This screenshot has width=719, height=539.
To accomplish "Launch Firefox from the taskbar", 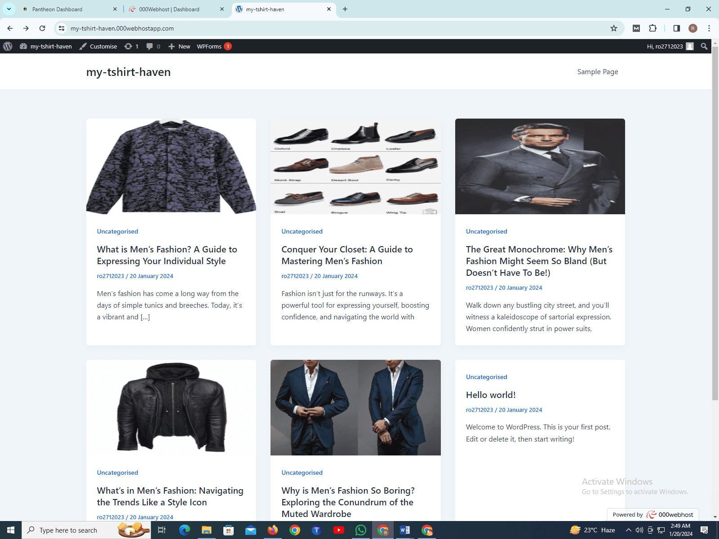I will pos(273,530).
